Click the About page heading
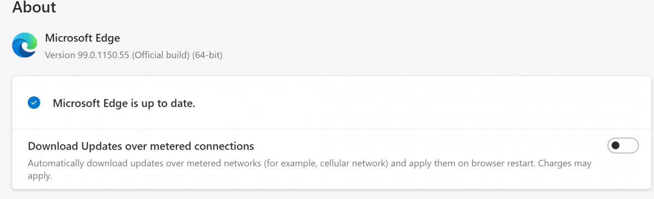This screenshot has width=654, height=199. click(x=34, y=8)
